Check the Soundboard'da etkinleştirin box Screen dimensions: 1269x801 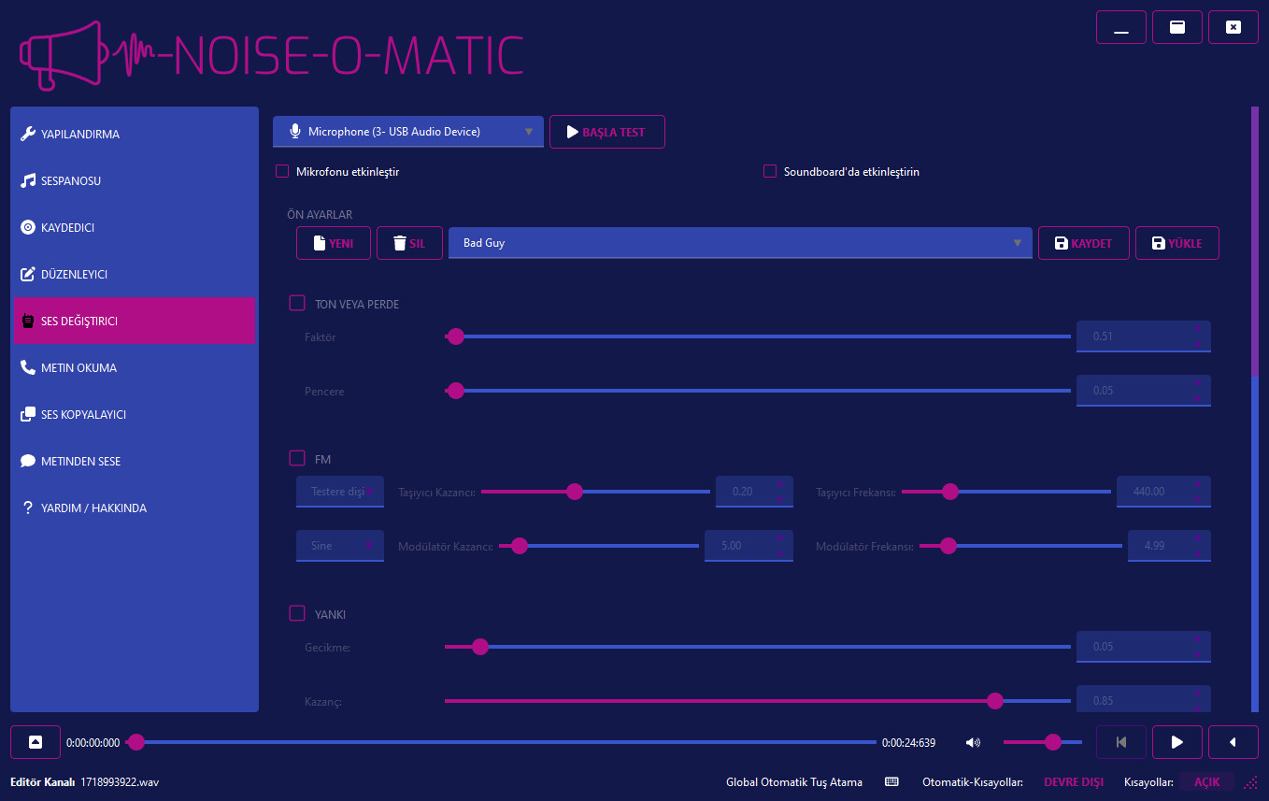click(x=770, y=172)
